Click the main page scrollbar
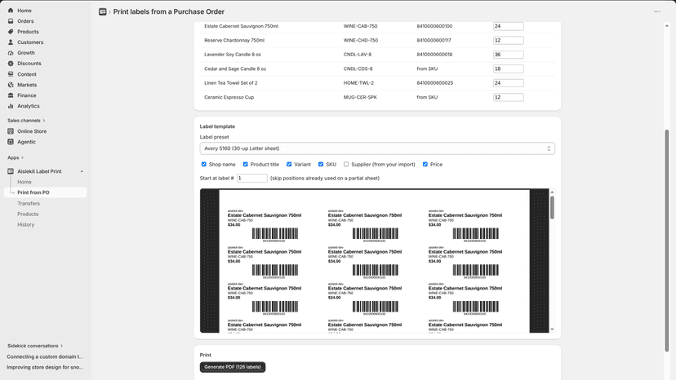The height and width of the screenshot is (380, 676). 666,241
